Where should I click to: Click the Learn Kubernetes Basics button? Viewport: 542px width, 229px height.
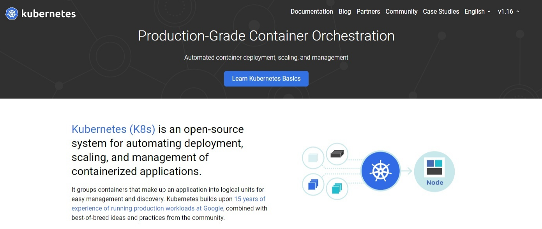(266, 79)
